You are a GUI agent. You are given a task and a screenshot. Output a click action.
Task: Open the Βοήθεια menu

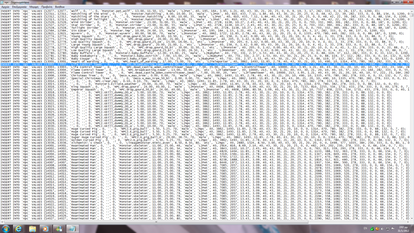tap(60, 7)
